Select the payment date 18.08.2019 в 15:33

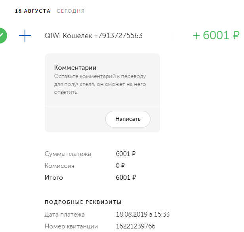point(143,215)
